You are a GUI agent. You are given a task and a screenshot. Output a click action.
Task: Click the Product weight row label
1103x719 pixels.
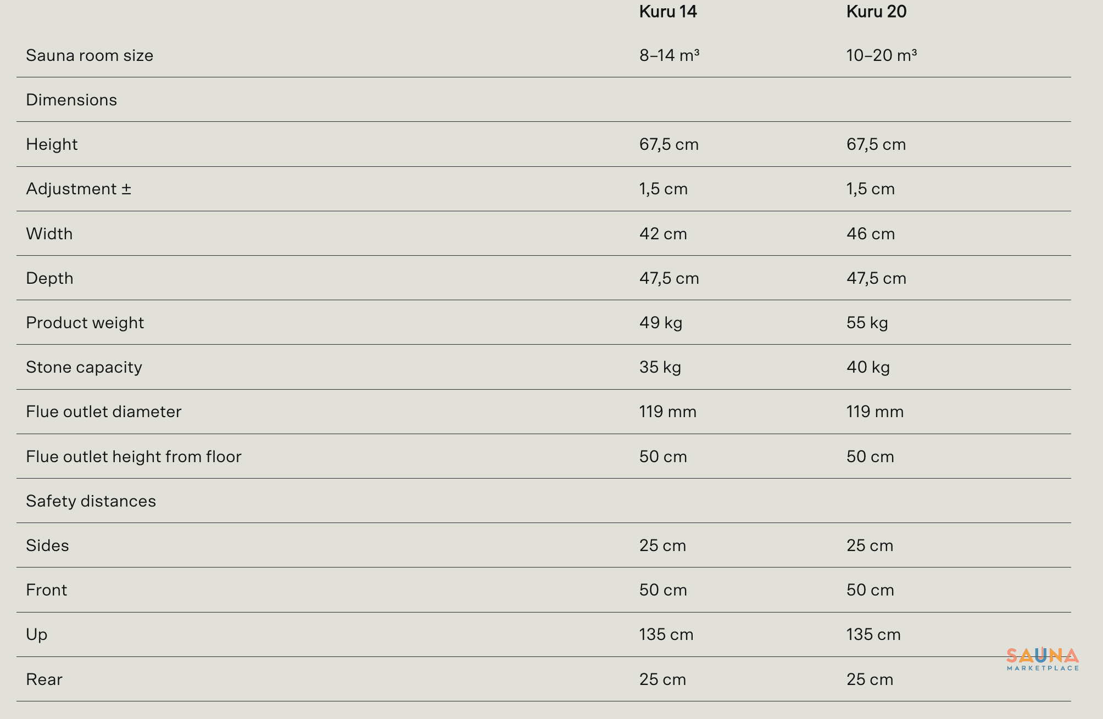[x=85, y=323]
